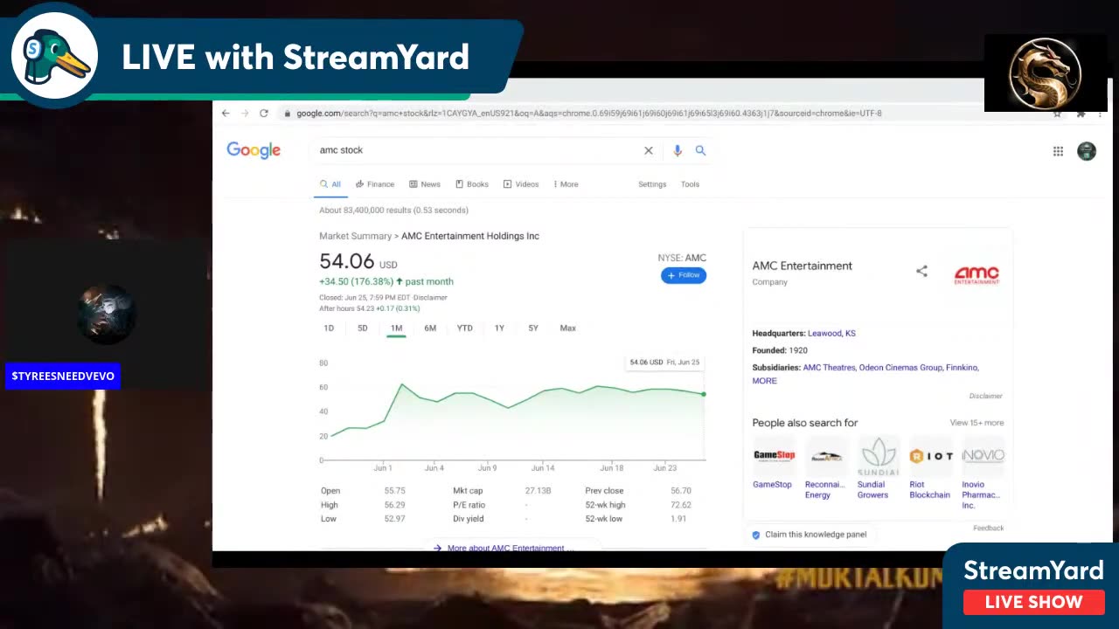Click the gold dragon emblem overlay
Screen dimensions: 1119x629
click(x=1045, y=73)
